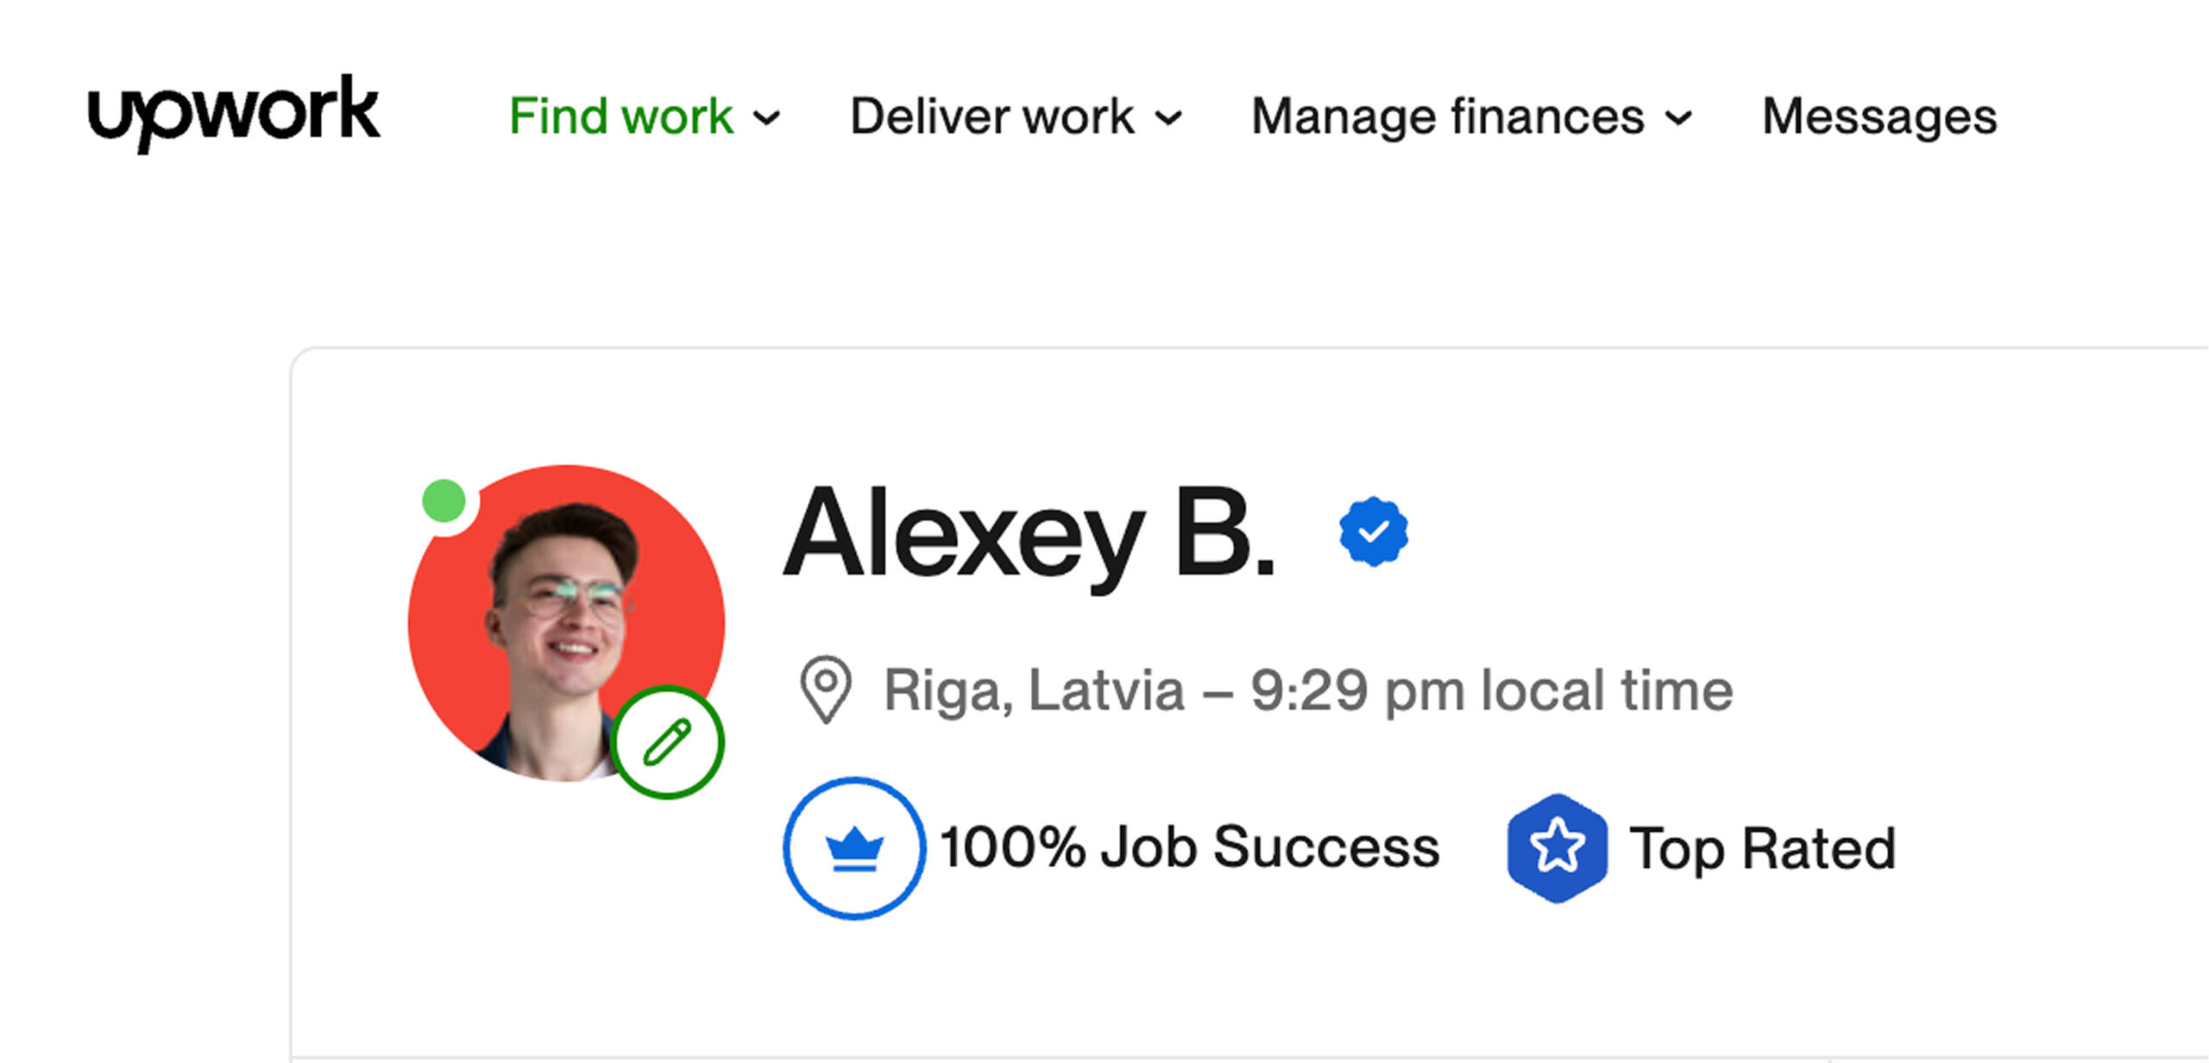This screenshot has width=2209, height=1063.
Task: Click the location pin icon
Action: [x=826, y=689]
